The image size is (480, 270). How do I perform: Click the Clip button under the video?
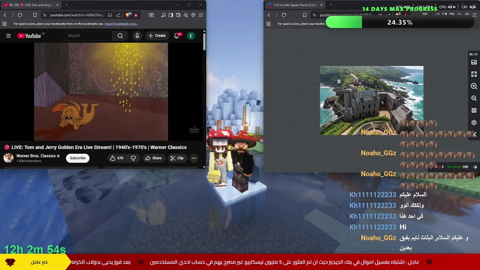(x=177, y=158)
